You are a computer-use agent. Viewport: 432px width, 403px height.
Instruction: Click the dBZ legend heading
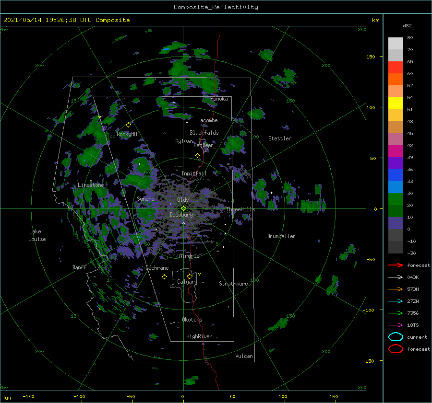point(407,25)
